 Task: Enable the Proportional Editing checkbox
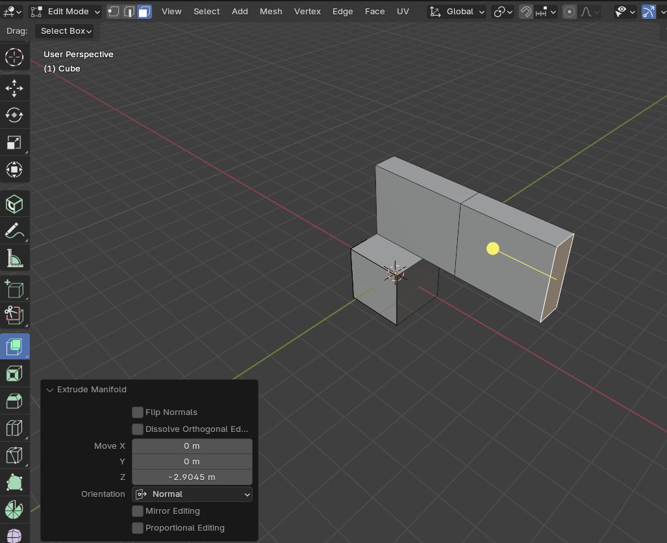tap(138, 528)
